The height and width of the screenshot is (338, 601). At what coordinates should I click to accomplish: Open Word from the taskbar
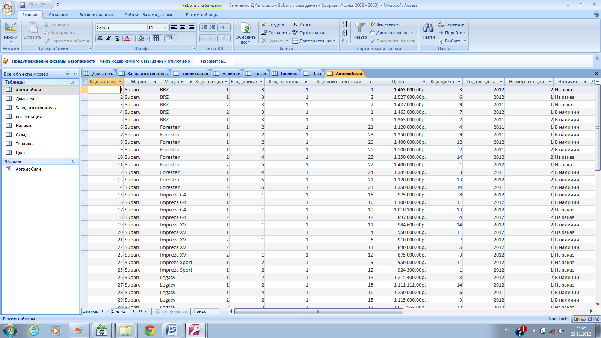click(x=172, y=330)
